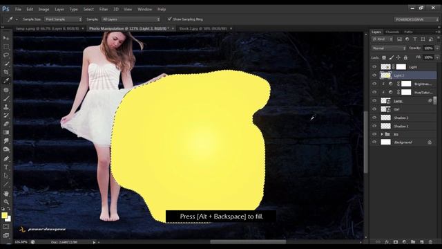The image size is (442, 249).
Task: Select the Healing Brush tool
Action: 6,90
